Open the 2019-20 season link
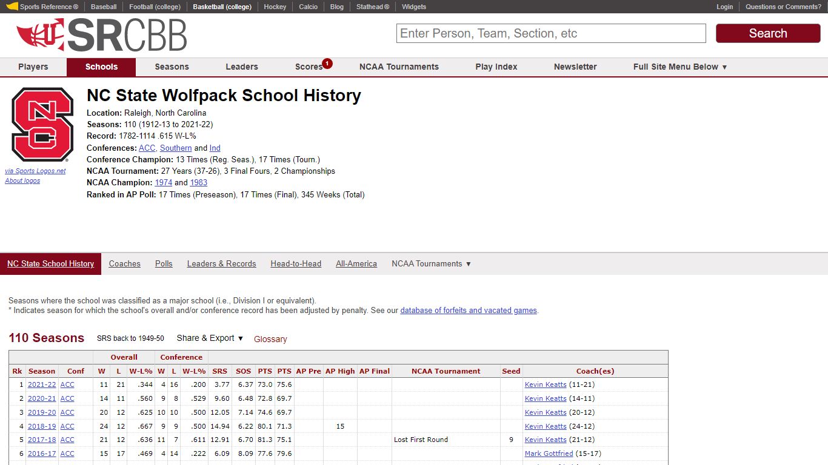This screenshot has width=828, height=465. (42, 412)
